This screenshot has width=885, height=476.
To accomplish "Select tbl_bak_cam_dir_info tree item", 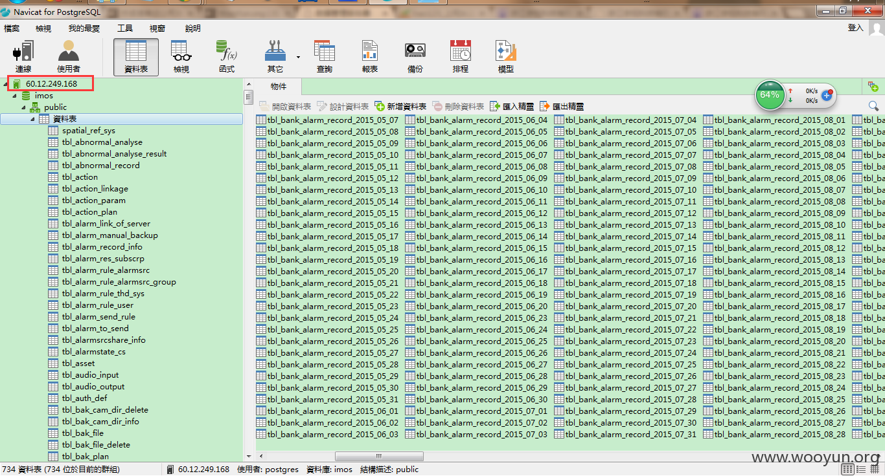I will click(100, 422).
